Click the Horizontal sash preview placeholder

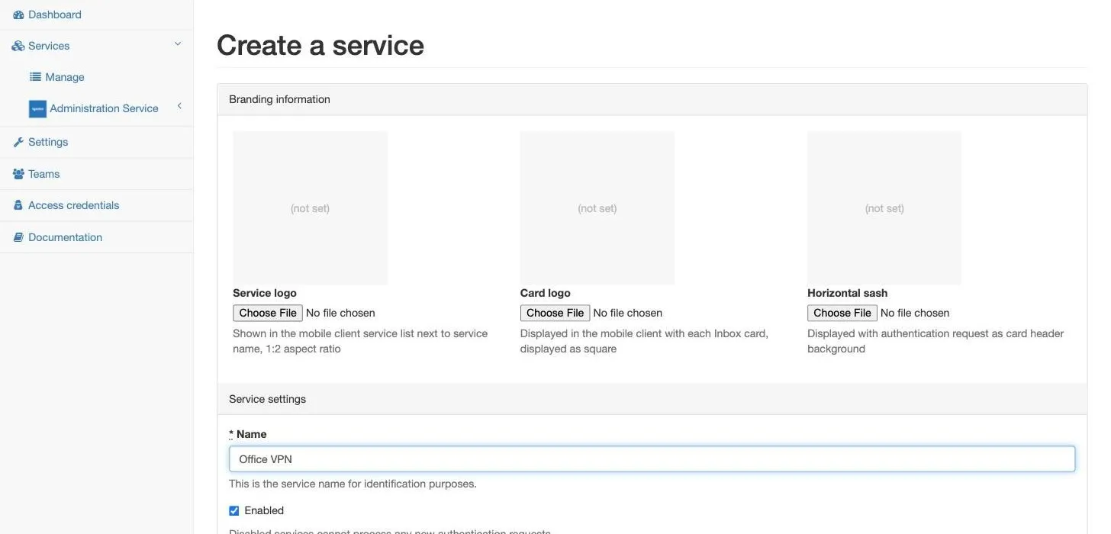(x=884, y=208)
